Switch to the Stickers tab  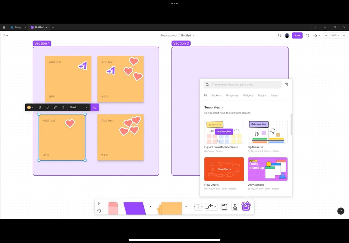216,96
